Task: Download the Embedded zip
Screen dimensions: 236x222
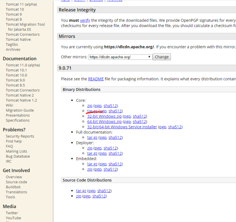Action: point(90,169)
